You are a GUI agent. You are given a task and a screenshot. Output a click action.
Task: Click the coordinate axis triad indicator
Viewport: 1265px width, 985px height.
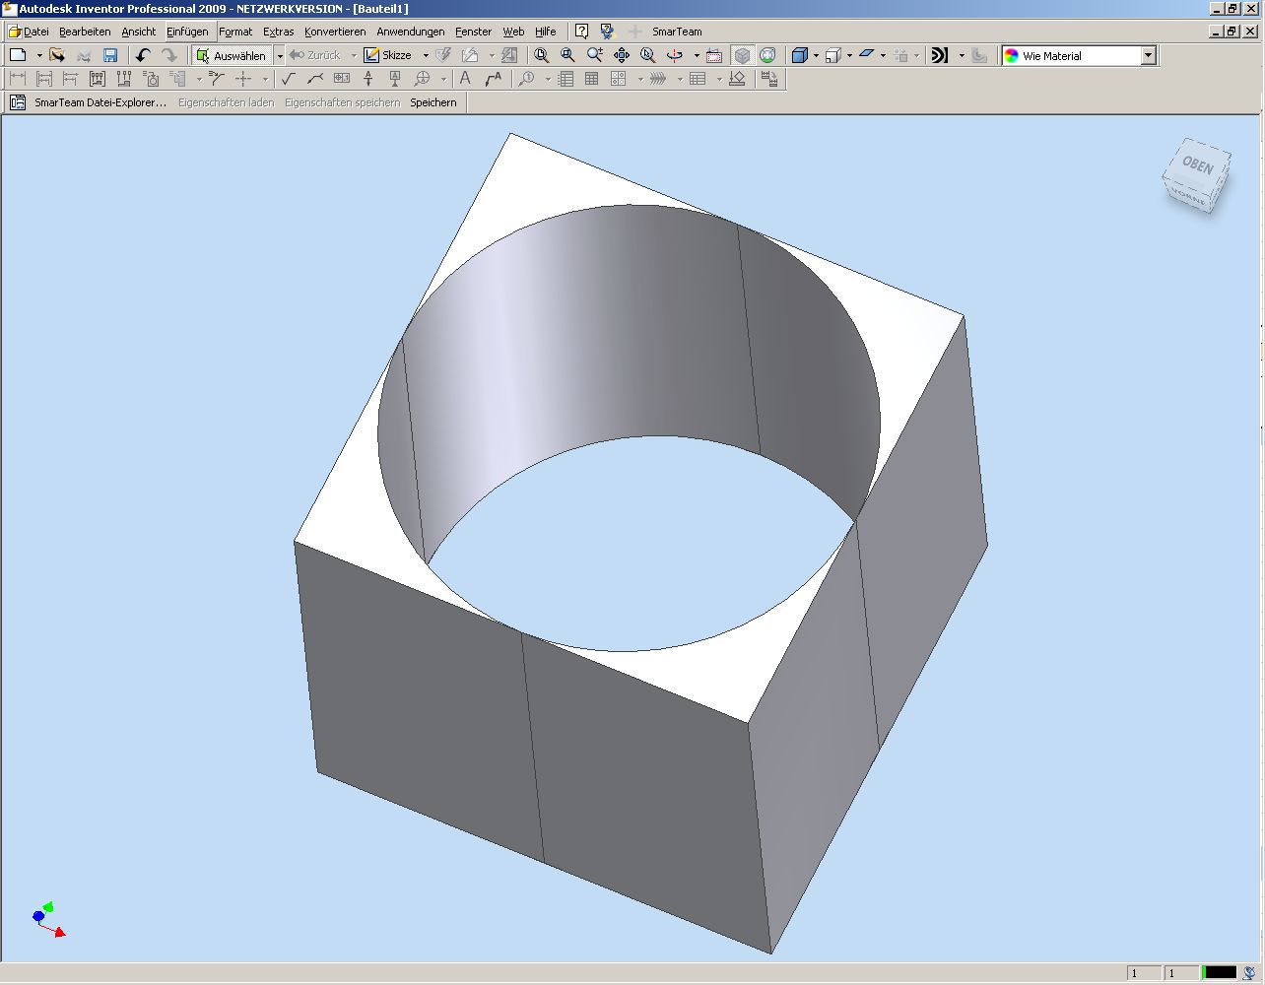(x=47, y=919)
